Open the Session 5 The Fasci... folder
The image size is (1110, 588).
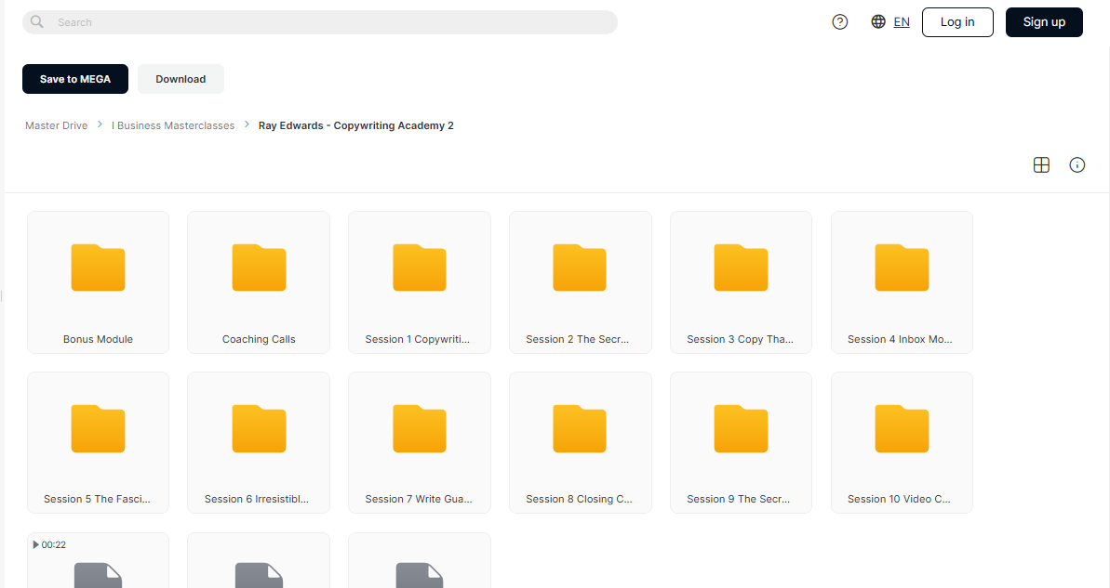click(x=98, y=442)
